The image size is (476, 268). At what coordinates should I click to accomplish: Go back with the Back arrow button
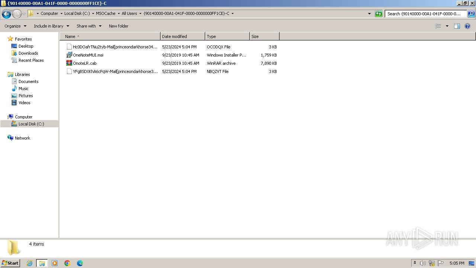(x=6, y=14)
